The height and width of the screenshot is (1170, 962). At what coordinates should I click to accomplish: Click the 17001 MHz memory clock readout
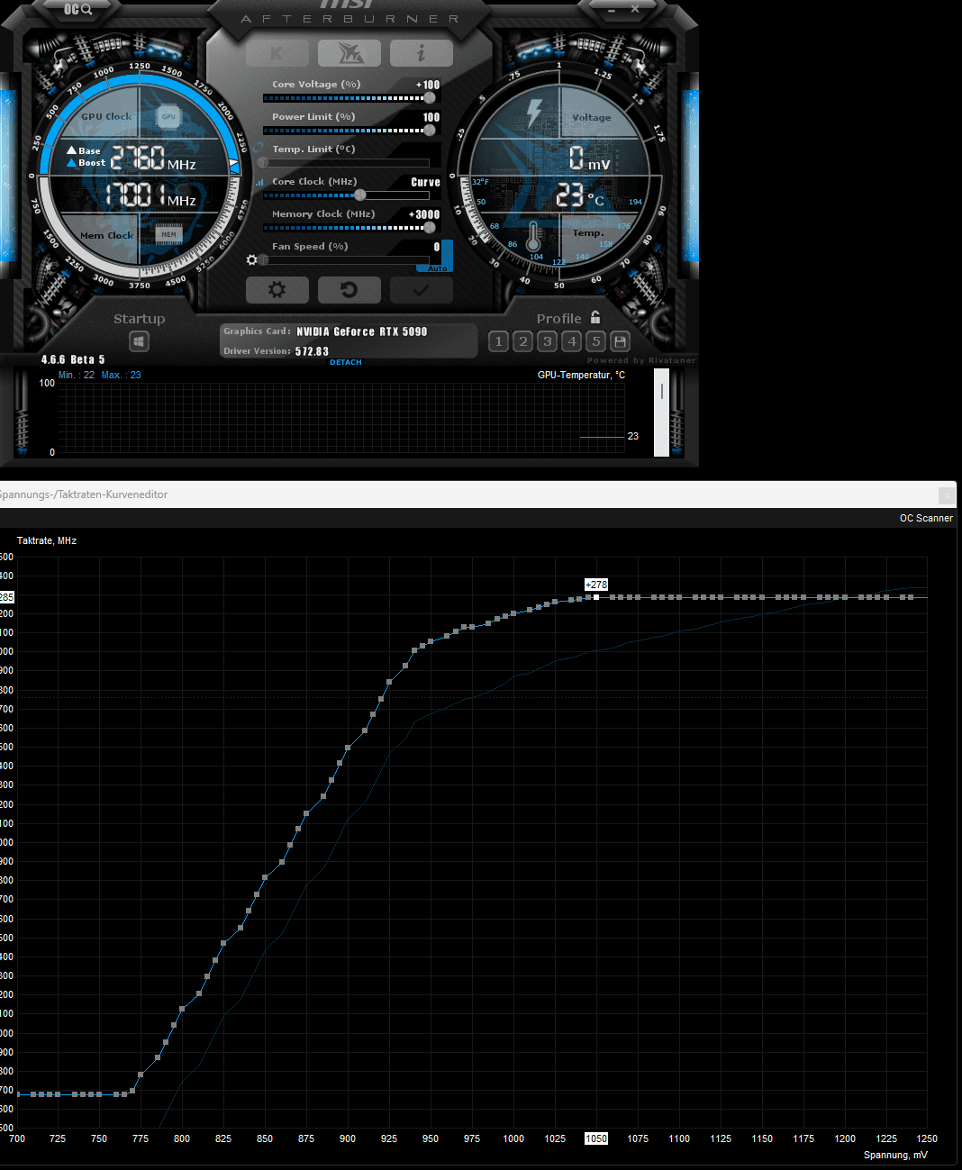tap(151, 195)
